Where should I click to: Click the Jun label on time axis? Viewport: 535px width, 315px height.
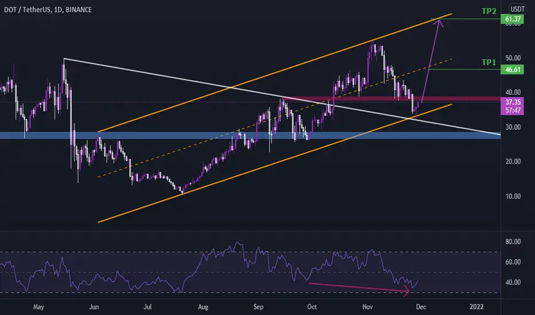click(x=94, y=307)
